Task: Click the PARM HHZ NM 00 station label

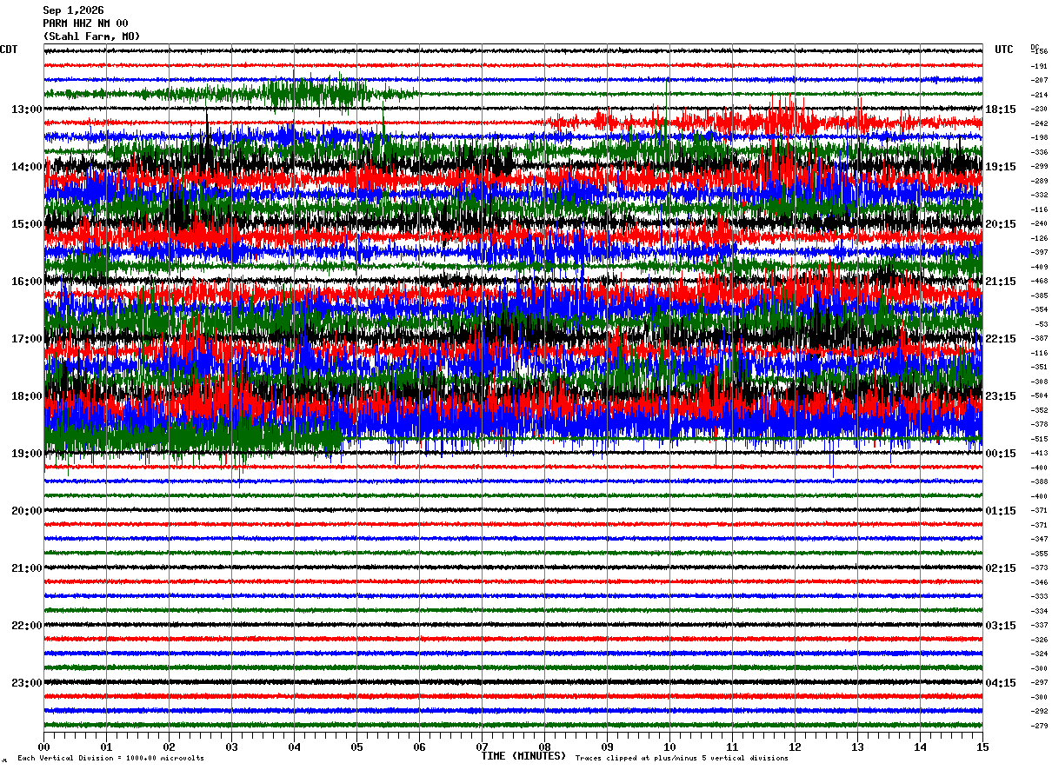Action: pyautogui.click(x=85, y=23)
